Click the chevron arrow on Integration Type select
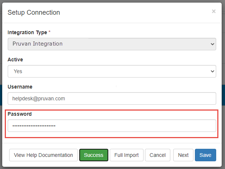Image resolution: width=225 pixels, height=169 pixels. 213,44
